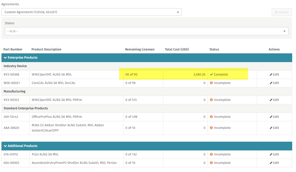Screen dimensions: 296x172
Task: Click the Part Number column header
Action: [x=13, y=50]
